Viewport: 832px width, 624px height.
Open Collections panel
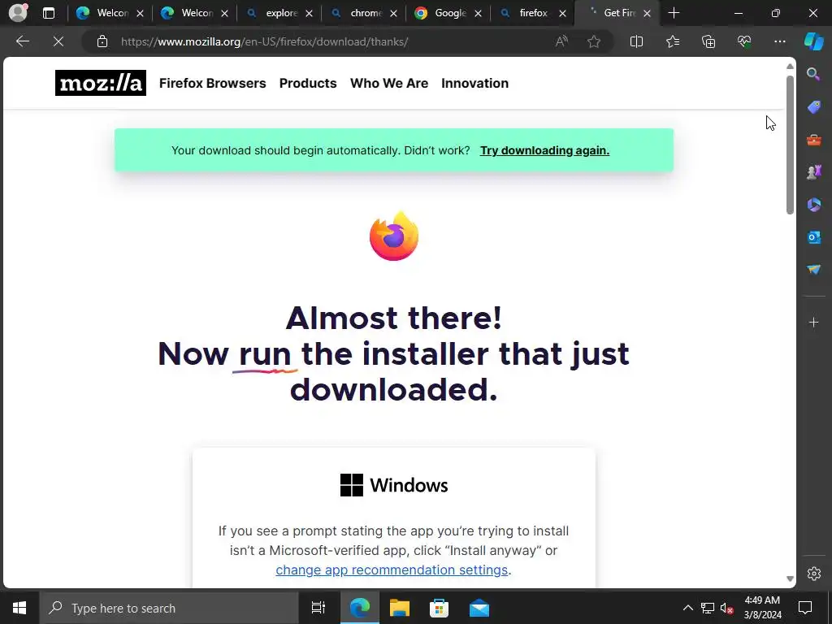click(x=708, y=41)
